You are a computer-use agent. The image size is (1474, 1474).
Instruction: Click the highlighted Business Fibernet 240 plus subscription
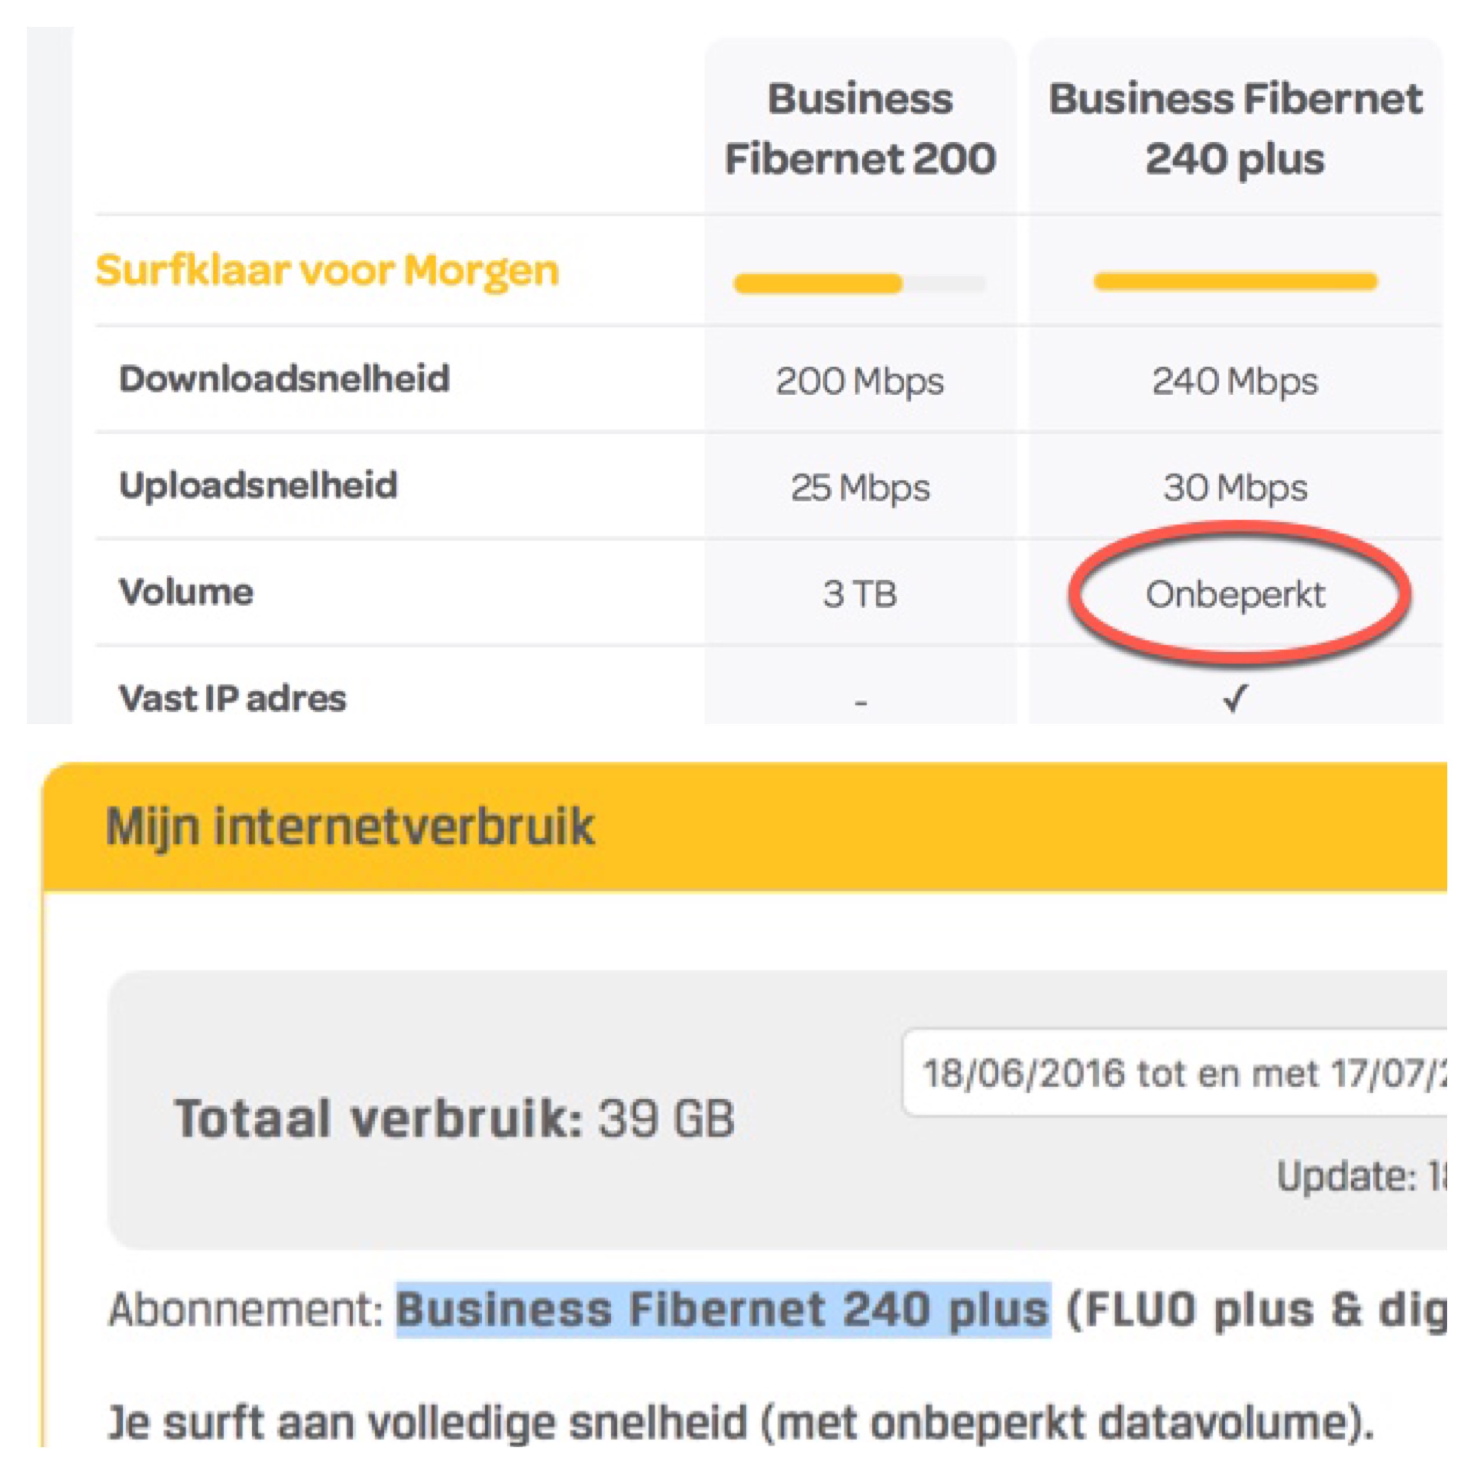[723, 1310]
